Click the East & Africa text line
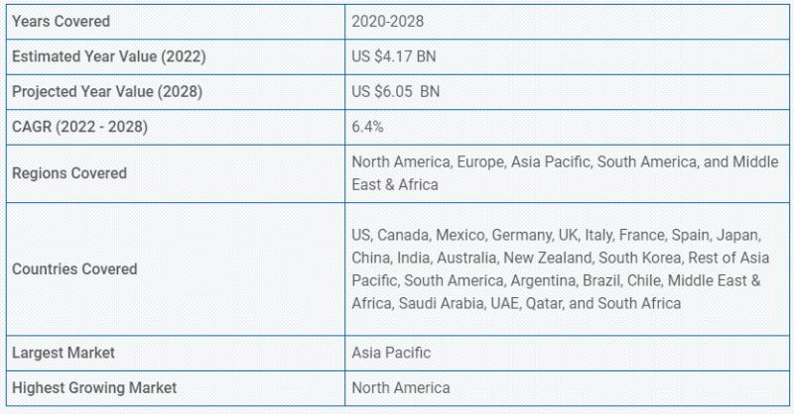 coord(395,184)
